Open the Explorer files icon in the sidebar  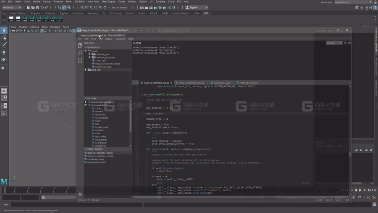80,45
